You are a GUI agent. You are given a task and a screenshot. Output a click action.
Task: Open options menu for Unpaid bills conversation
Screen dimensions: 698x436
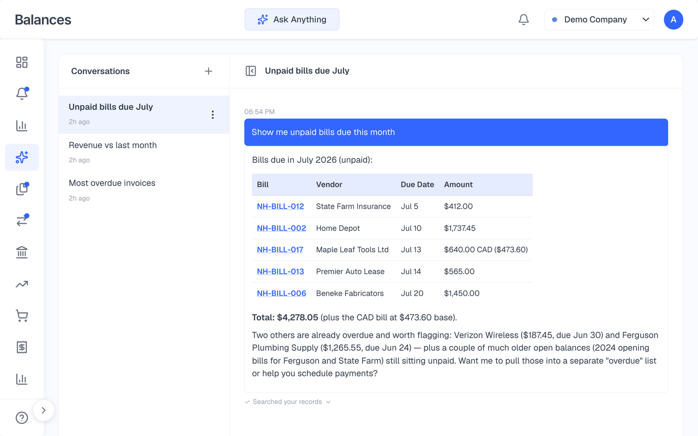coord(213,115)
